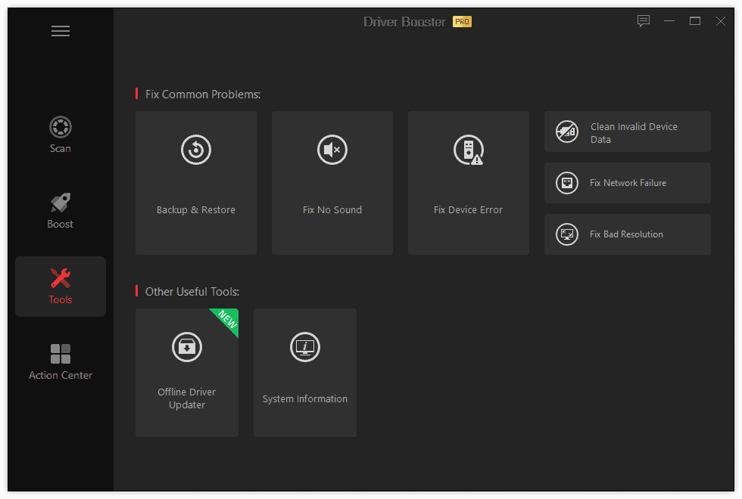Open the Fix No Sound label

[x=332, y=210]
